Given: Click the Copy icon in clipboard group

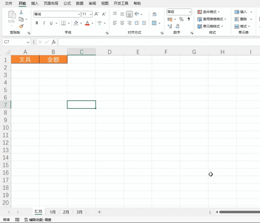Looking at the screenshot, I should coord(21,19).
